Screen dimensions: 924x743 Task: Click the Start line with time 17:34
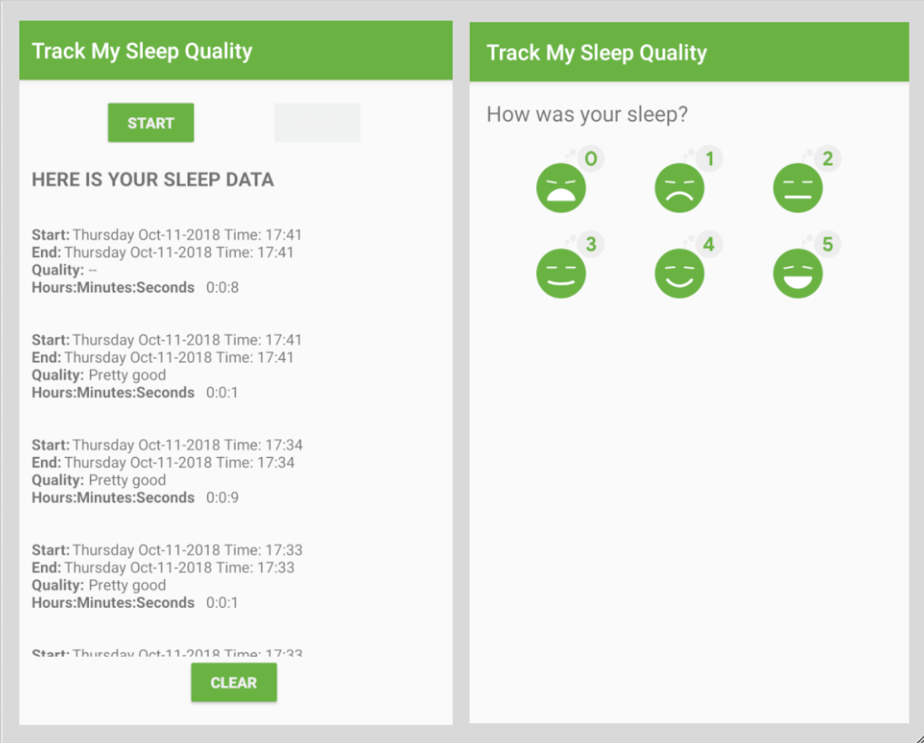(167, 445)
